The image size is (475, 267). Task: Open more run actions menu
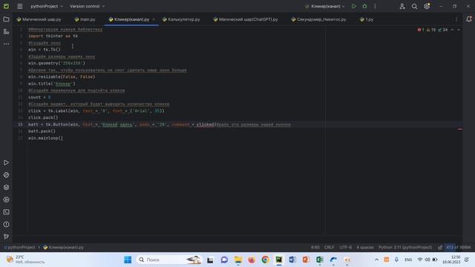click(x=375, y=7)
